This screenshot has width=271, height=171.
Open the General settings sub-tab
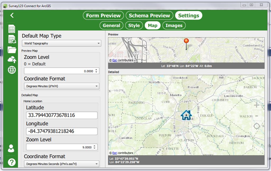111,25
